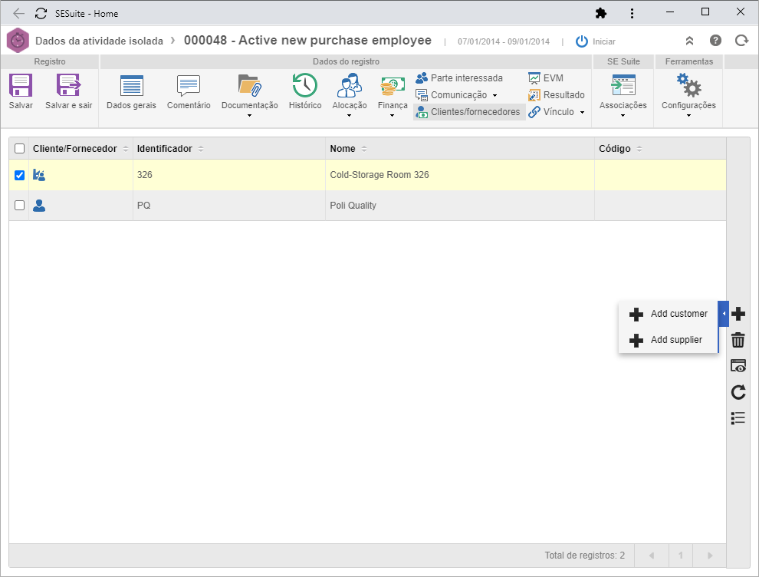Toggle the select-all header checkbox
Screen dimensions: 759x577
tap(19, 149)
